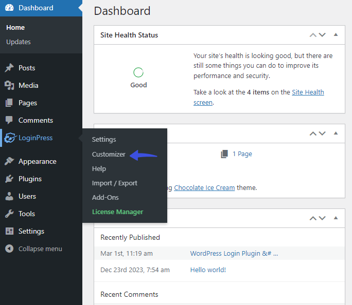The image size is (352, 305).
Task: Move the 1 Page panel down
Action: click(322, 134)
